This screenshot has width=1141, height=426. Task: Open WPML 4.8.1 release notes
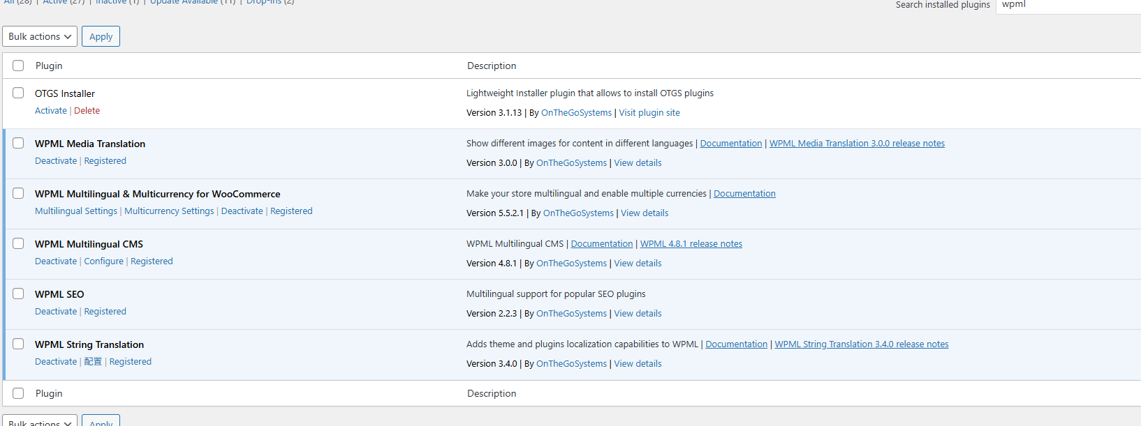pos(691,244)
